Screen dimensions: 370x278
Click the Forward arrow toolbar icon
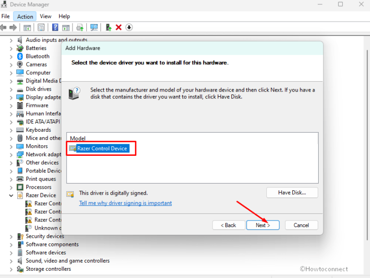13,28
